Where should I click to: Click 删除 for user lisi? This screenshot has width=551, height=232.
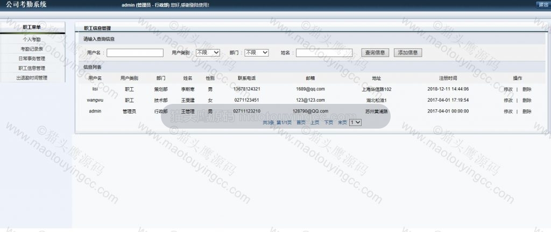527,89
